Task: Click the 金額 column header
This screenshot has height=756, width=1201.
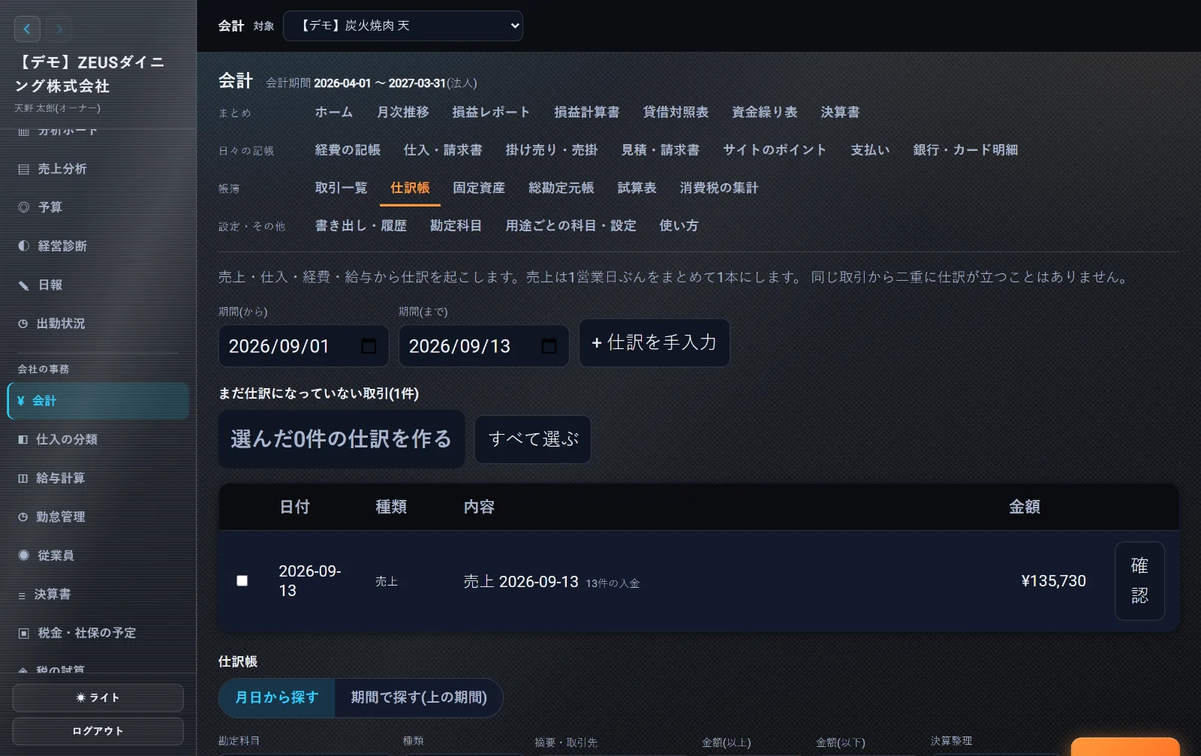Action: [x=1024, y=507]
